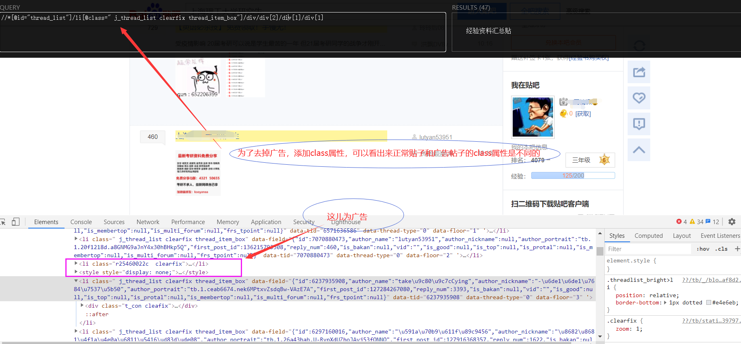Open DevTools settings gear

click(732, 222)
